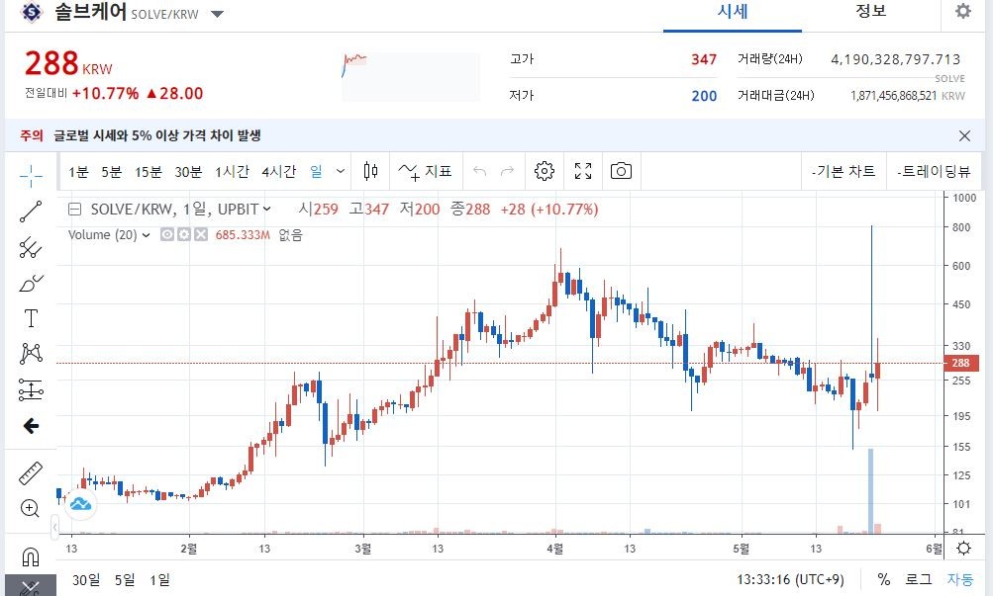Open timezone selector showing 13:33:16 (UTC+9)

click(x=790, y=579)
